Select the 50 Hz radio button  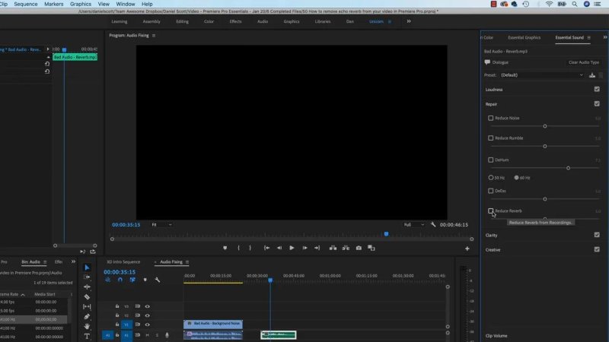pos(490,178)
